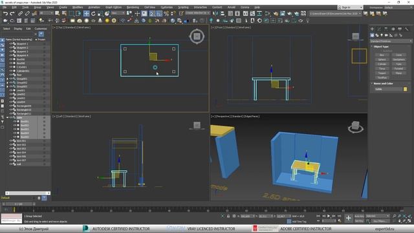The height and width of the screenshot is (233, 414).
Task: Click the Auto Key button
Action: tap(359, 216)
